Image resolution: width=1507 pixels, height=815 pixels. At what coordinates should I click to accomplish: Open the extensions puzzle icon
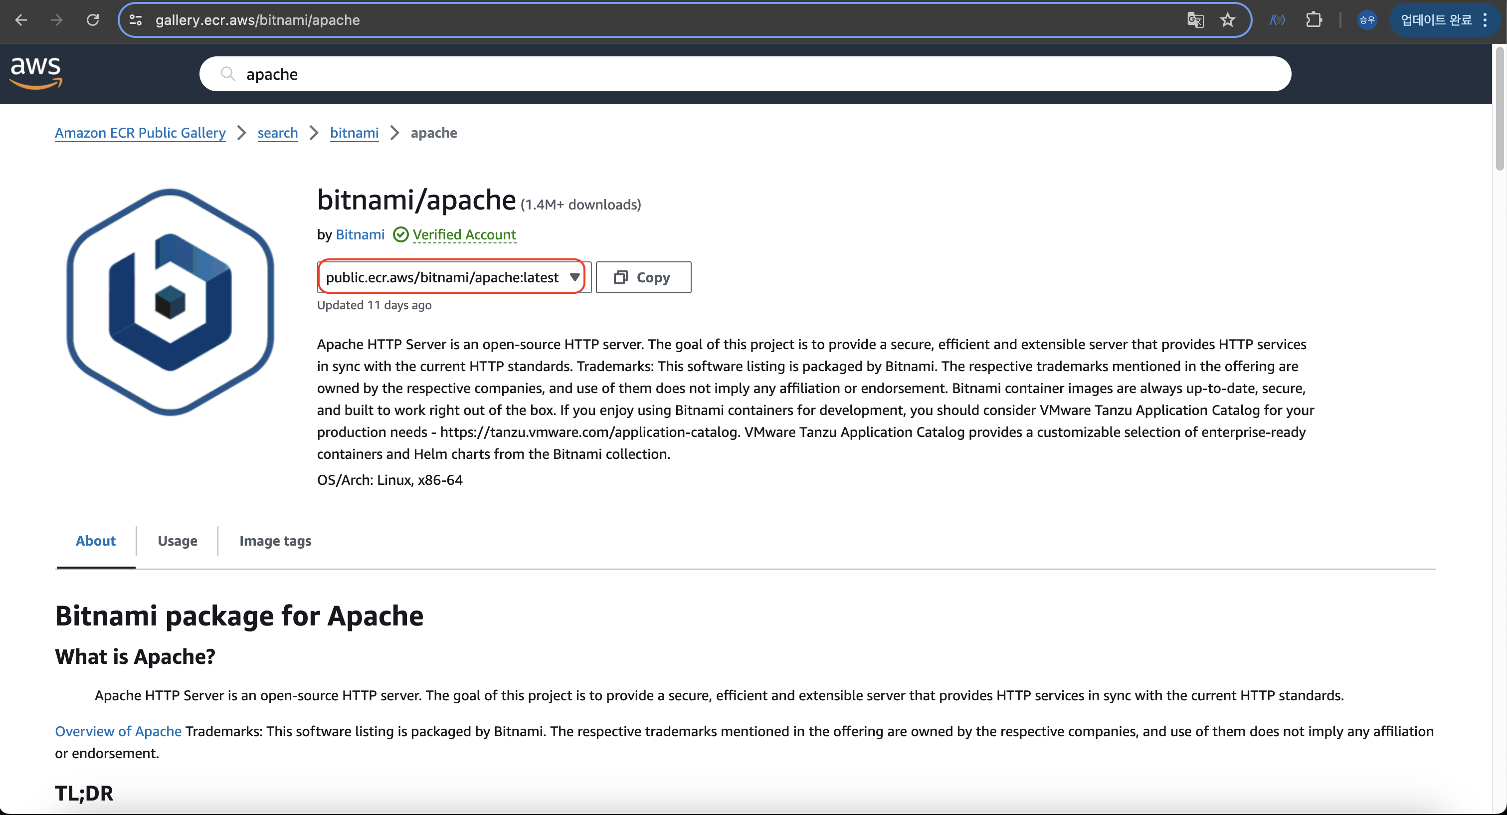[x=1314, y=20]
